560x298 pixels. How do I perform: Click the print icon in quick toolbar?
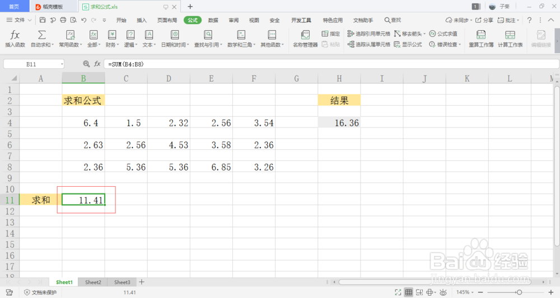[x=63, y=20]
